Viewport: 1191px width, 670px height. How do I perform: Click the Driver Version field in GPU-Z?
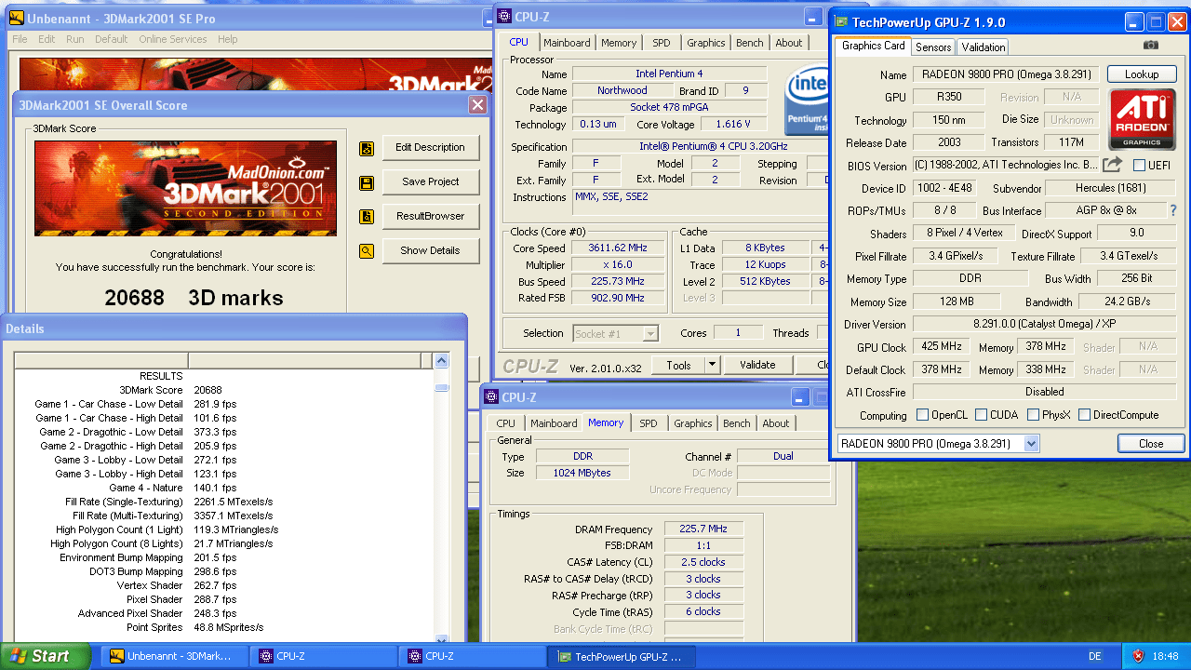(x=1044, y=325)
